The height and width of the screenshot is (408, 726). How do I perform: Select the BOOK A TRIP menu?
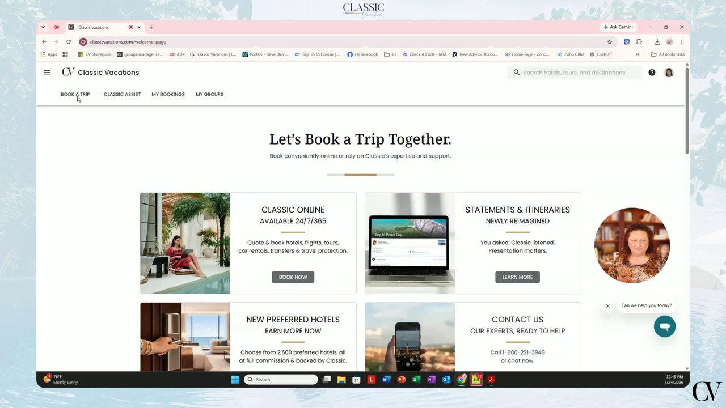coord(75,94)
